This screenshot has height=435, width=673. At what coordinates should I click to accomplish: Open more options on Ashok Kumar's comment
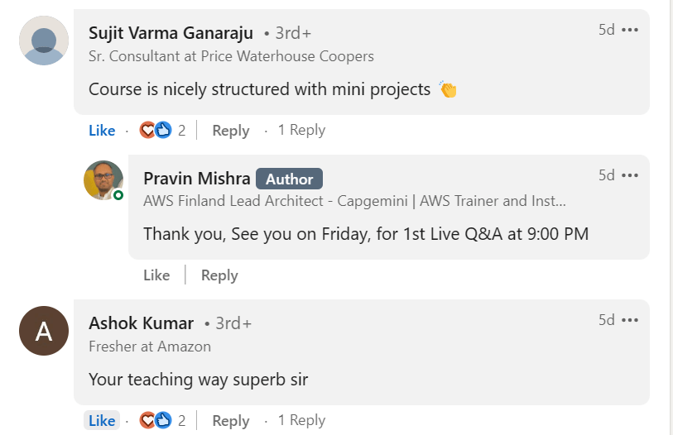point(630,320)
